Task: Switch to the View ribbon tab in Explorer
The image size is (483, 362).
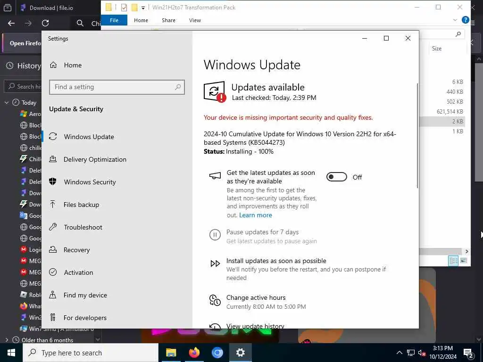Action: 195,20
